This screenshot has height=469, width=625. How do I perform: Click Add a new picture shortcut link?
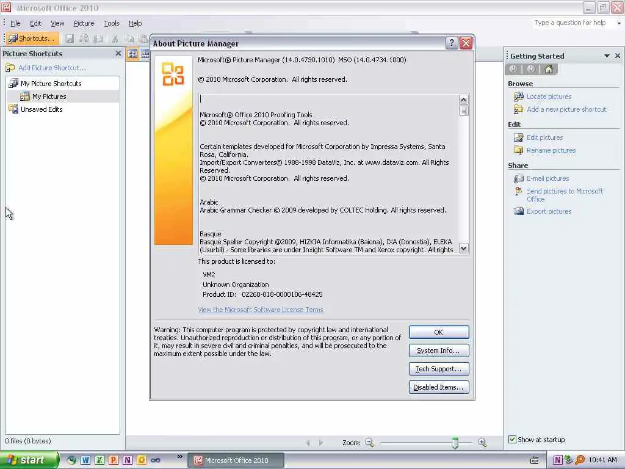pos(566,109)
